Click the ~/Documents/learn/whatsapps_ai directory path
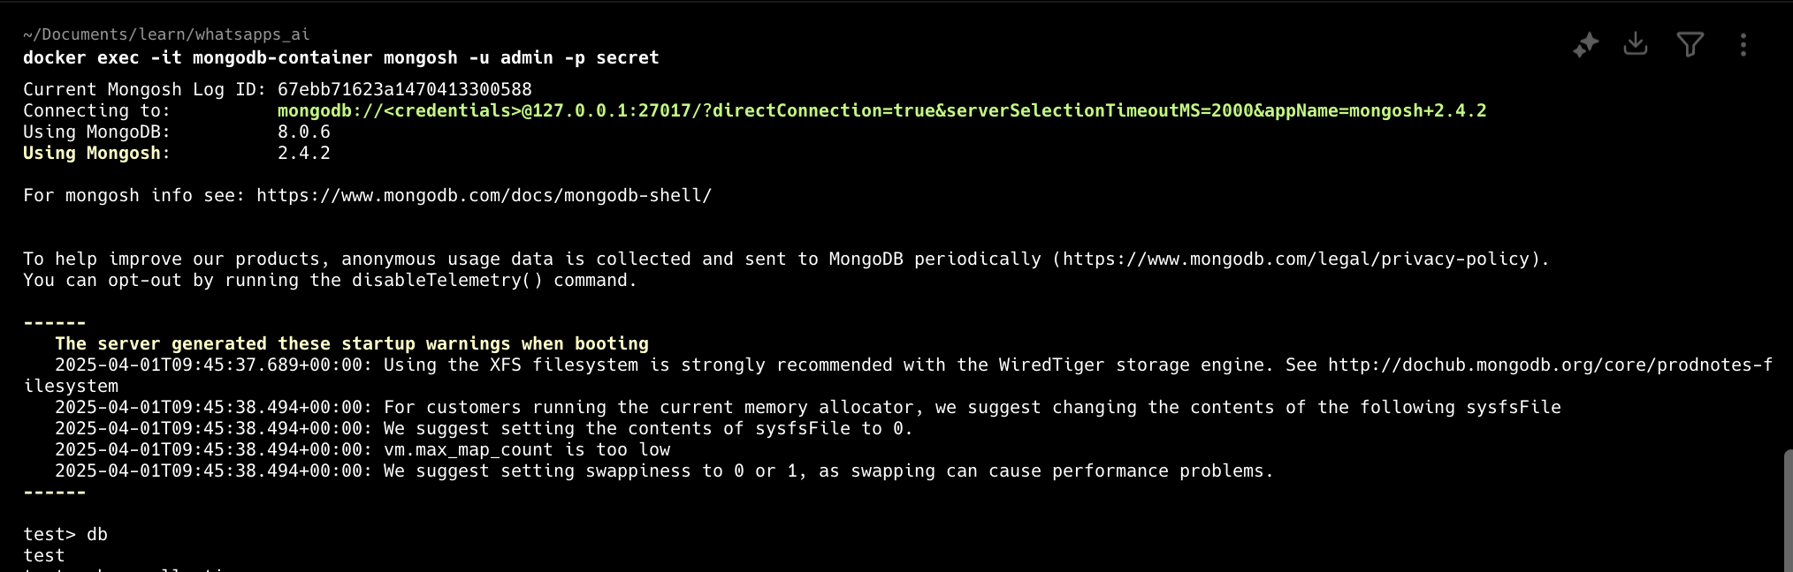The height and width of the screenshot is (572, 1793). tap(166, 34)
